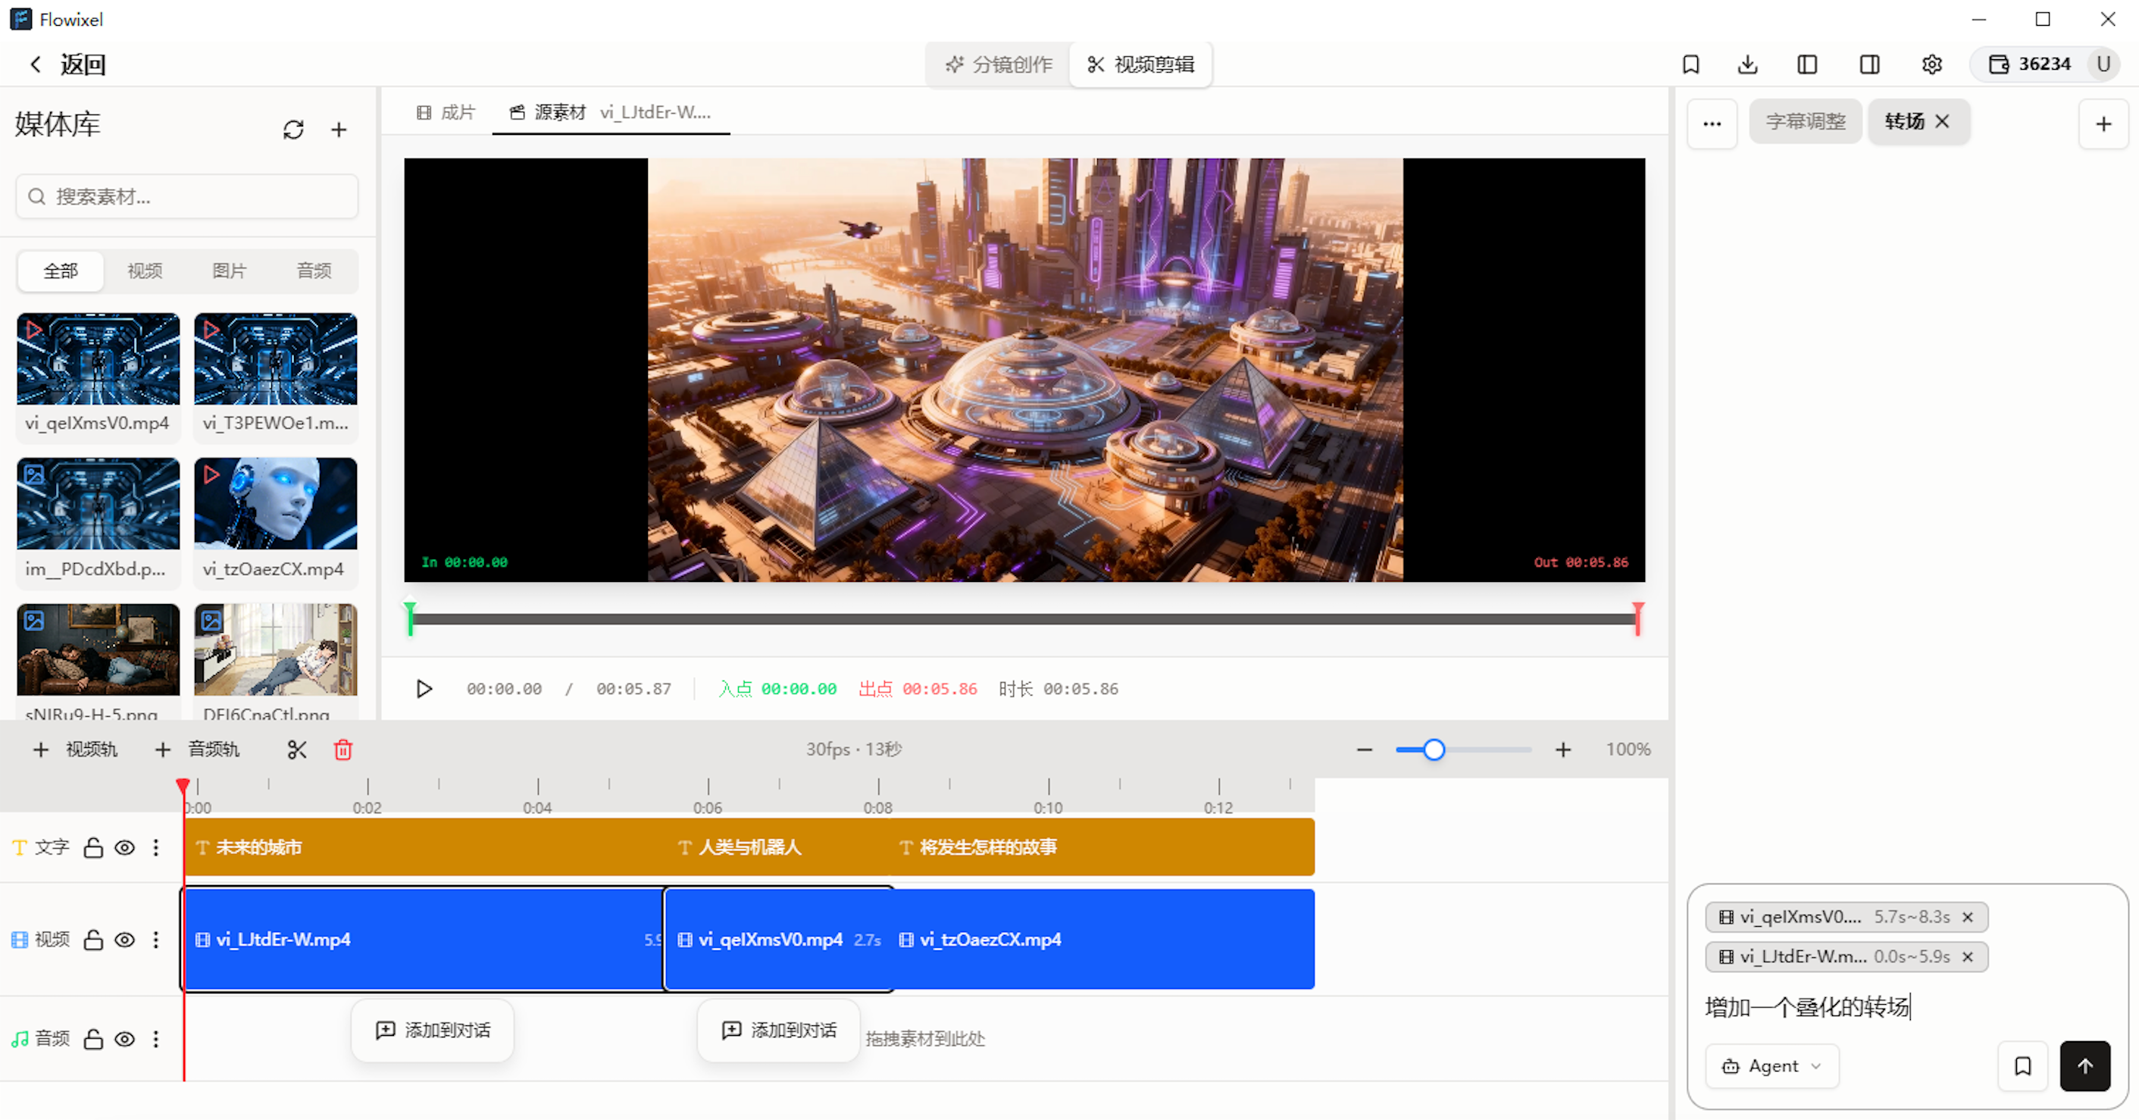2139x1120 pixels.
Task: Click the 搜索素材 search field
Action: click(187, 197)
